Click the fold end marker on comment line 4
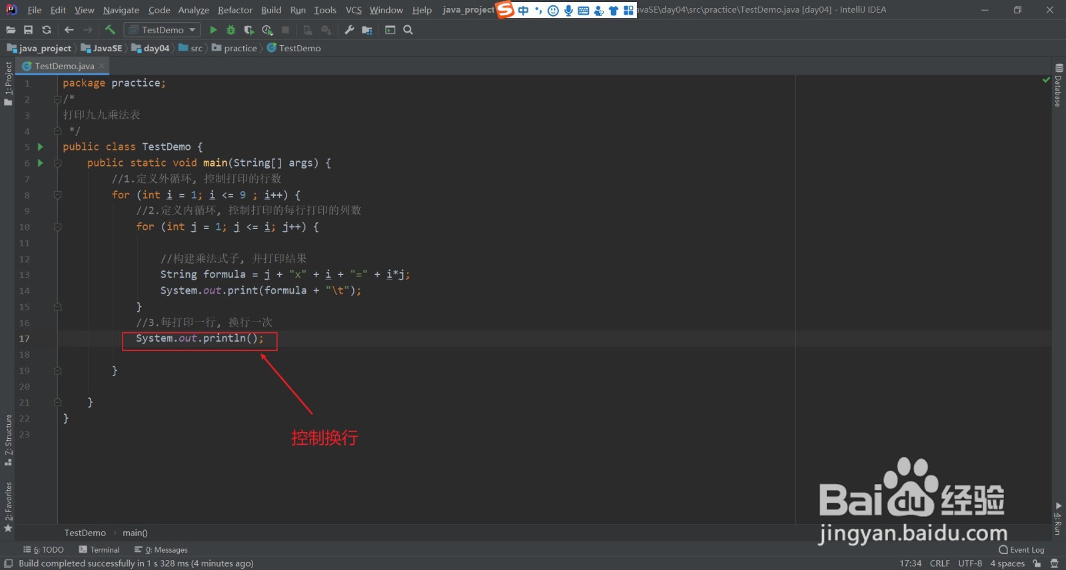Screen dimensions: 1066x570 [x=57, y=131]
